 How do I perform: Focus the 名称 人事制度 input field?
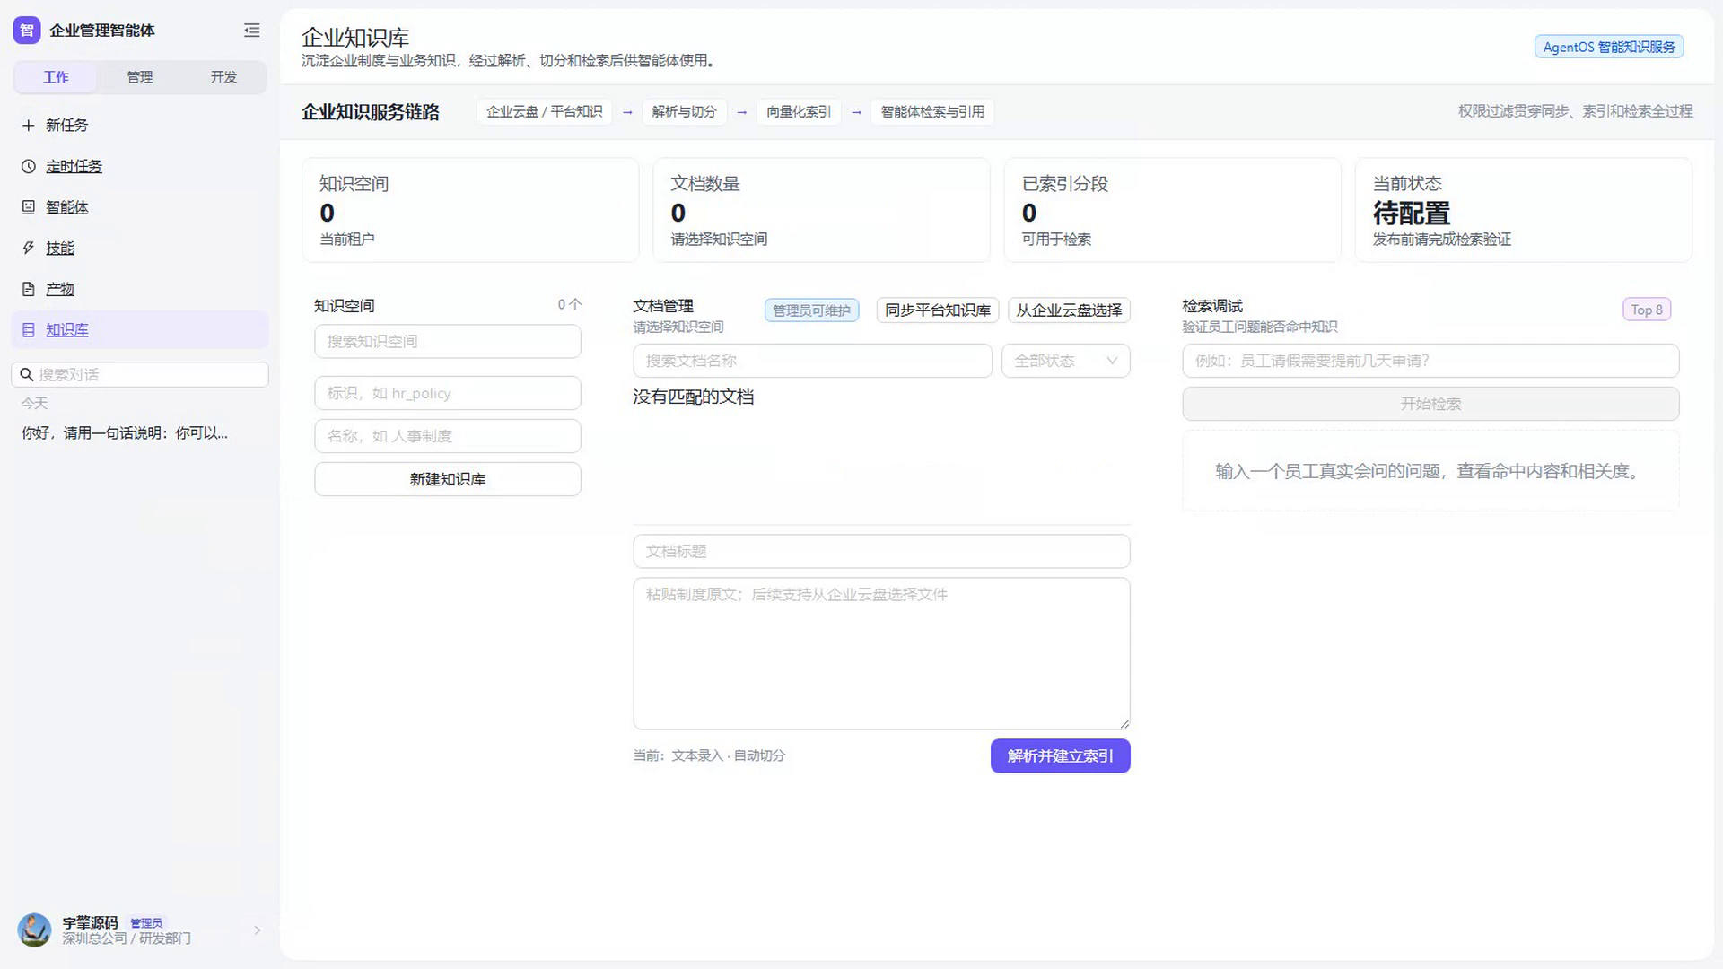click(448, 436)
